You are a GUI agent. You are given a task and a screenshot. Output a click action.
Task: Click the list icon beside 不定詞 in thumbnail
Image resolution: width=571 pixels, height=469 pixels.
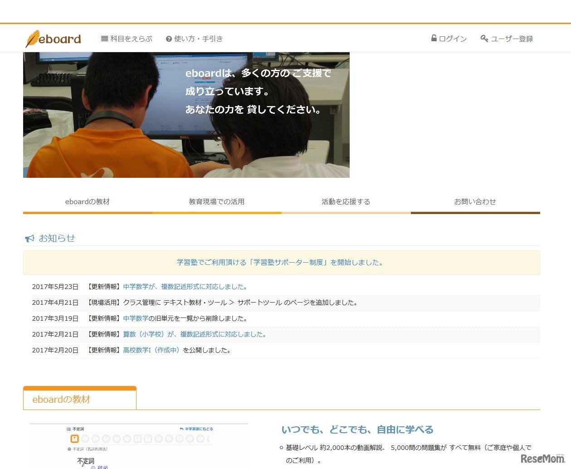70,428
